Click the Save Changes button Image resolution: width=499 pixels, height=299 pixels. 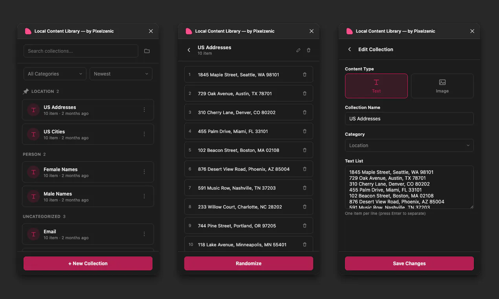click(409, 264)
